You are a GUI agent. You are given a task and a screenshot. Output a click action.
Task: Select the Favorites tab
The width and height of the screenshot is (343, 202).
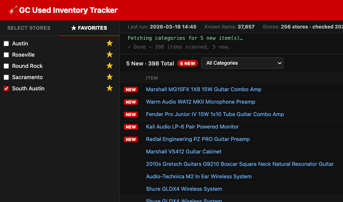89,28
